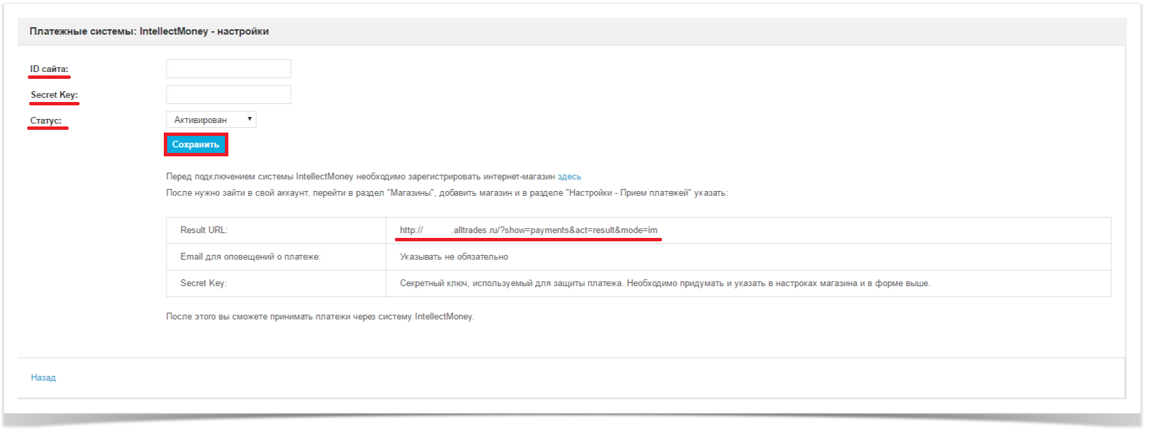Screen dimensions: 1150x433
Task: Follow the здесь registration link
Action: [x=569, y=177]
